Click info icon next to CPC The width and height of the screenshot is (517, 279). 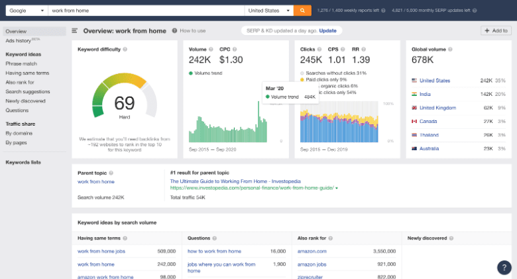point(235,50)
